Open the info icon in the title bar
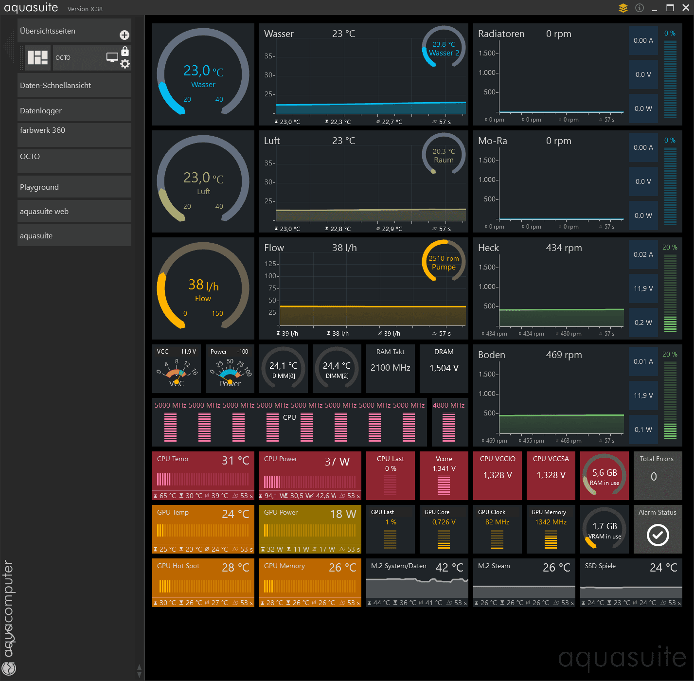The height and width of the screenshot is (681, 694). (x=640, y=8)
